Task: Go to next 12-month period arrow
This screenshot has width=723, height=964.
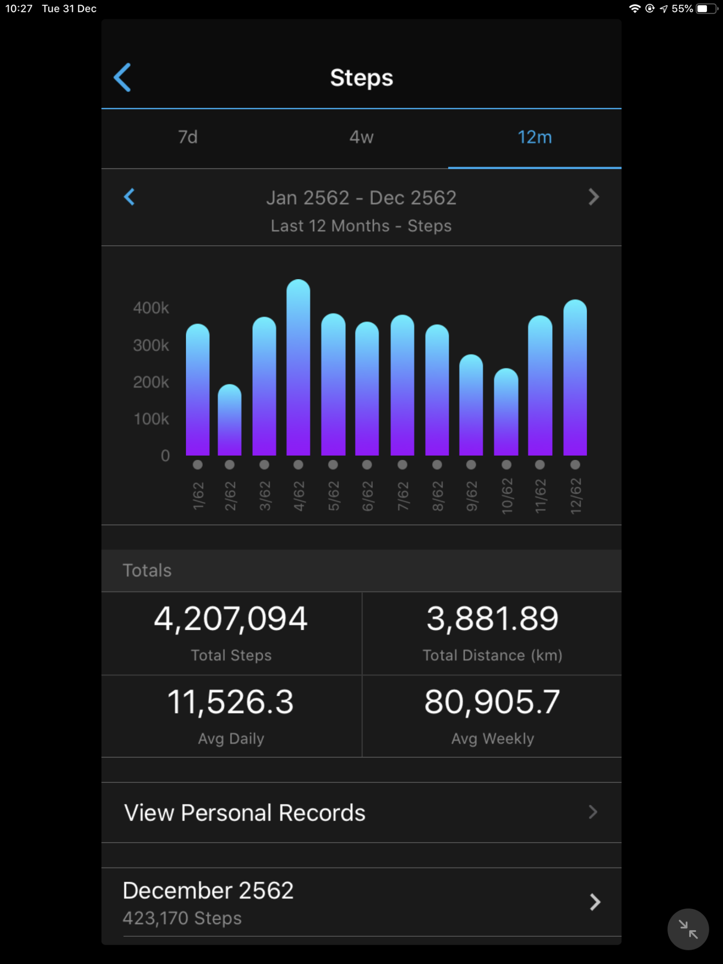Action: click(594, 197)
